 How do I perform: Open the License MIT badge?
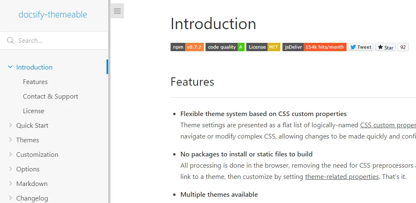coord(263,47)
